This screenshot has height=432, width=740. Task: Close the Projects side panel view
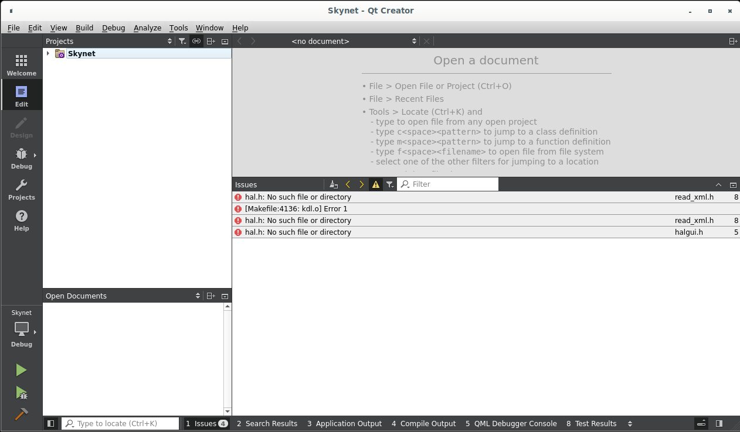[x=225, y=41]
